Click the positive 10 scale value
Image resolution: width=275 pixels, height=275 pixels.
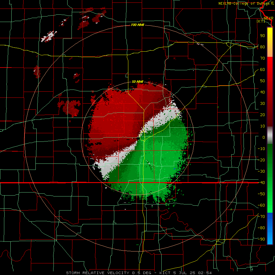[262, 126]
